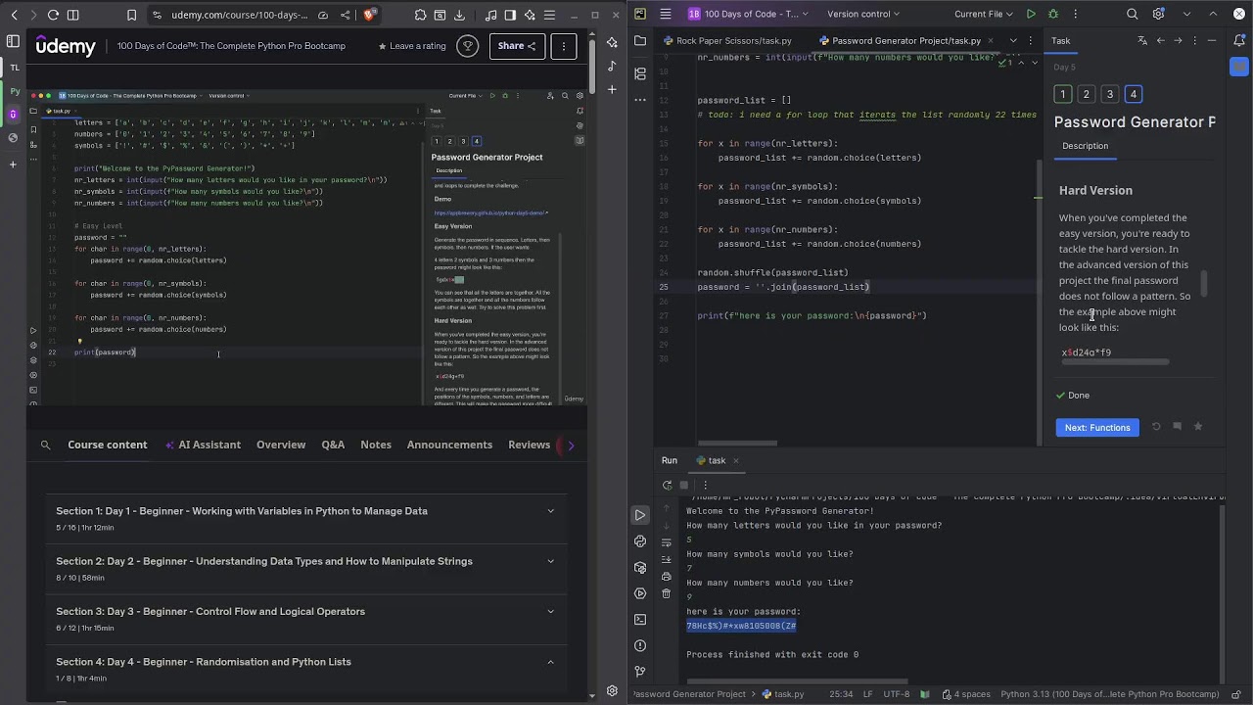Reset task icon beside Next: Functions
Viewport: 1253px width, 705px height.
tap(1156, 427)
